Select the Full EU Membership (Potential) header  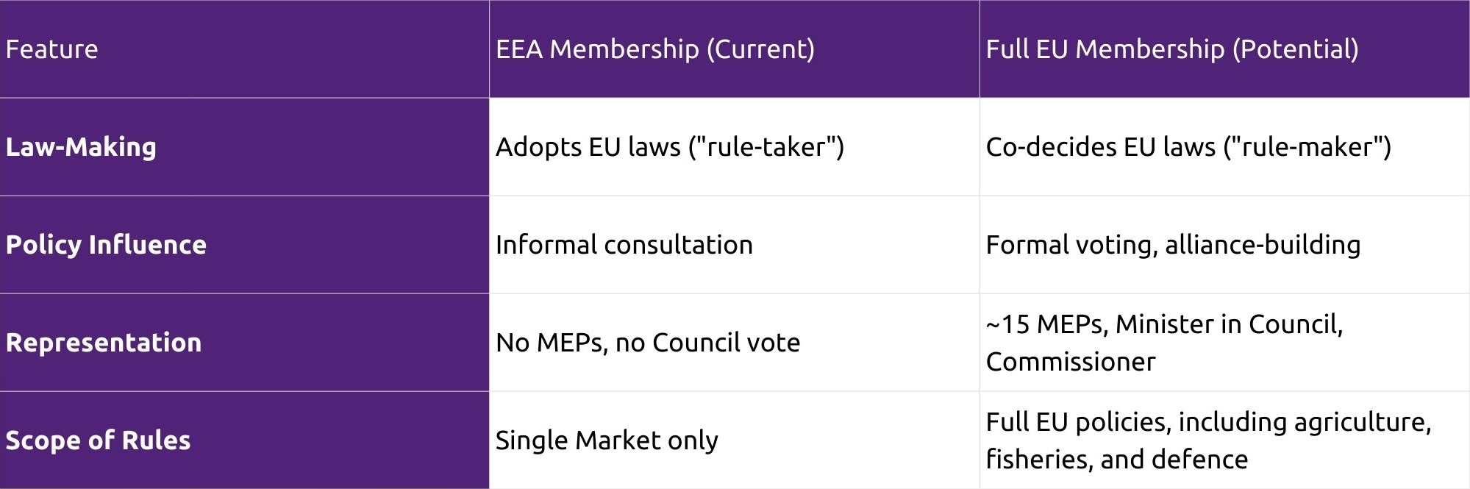pyautogui.click(x=1224, y=49)
